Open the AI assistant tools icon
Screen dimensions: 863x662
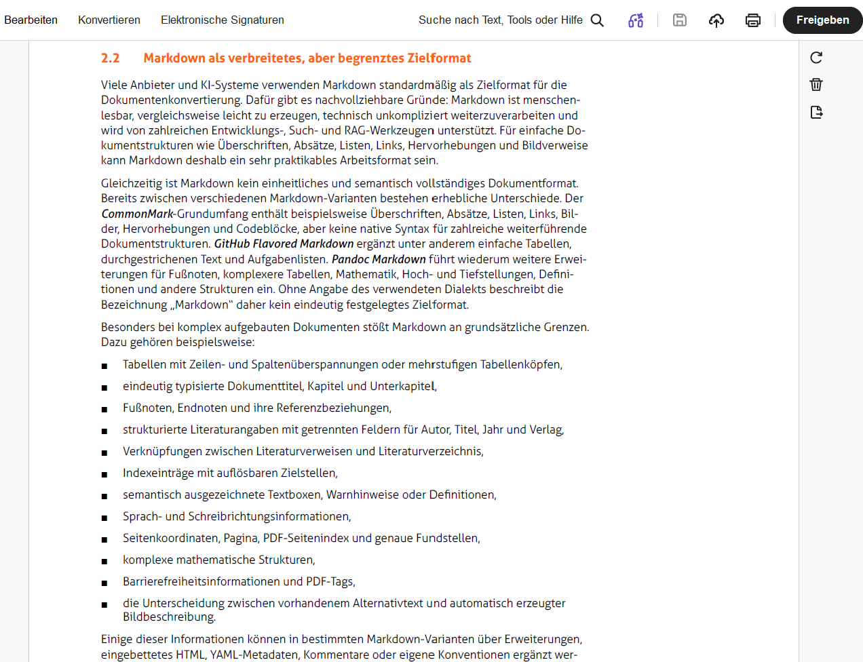[x=636, y=20]
